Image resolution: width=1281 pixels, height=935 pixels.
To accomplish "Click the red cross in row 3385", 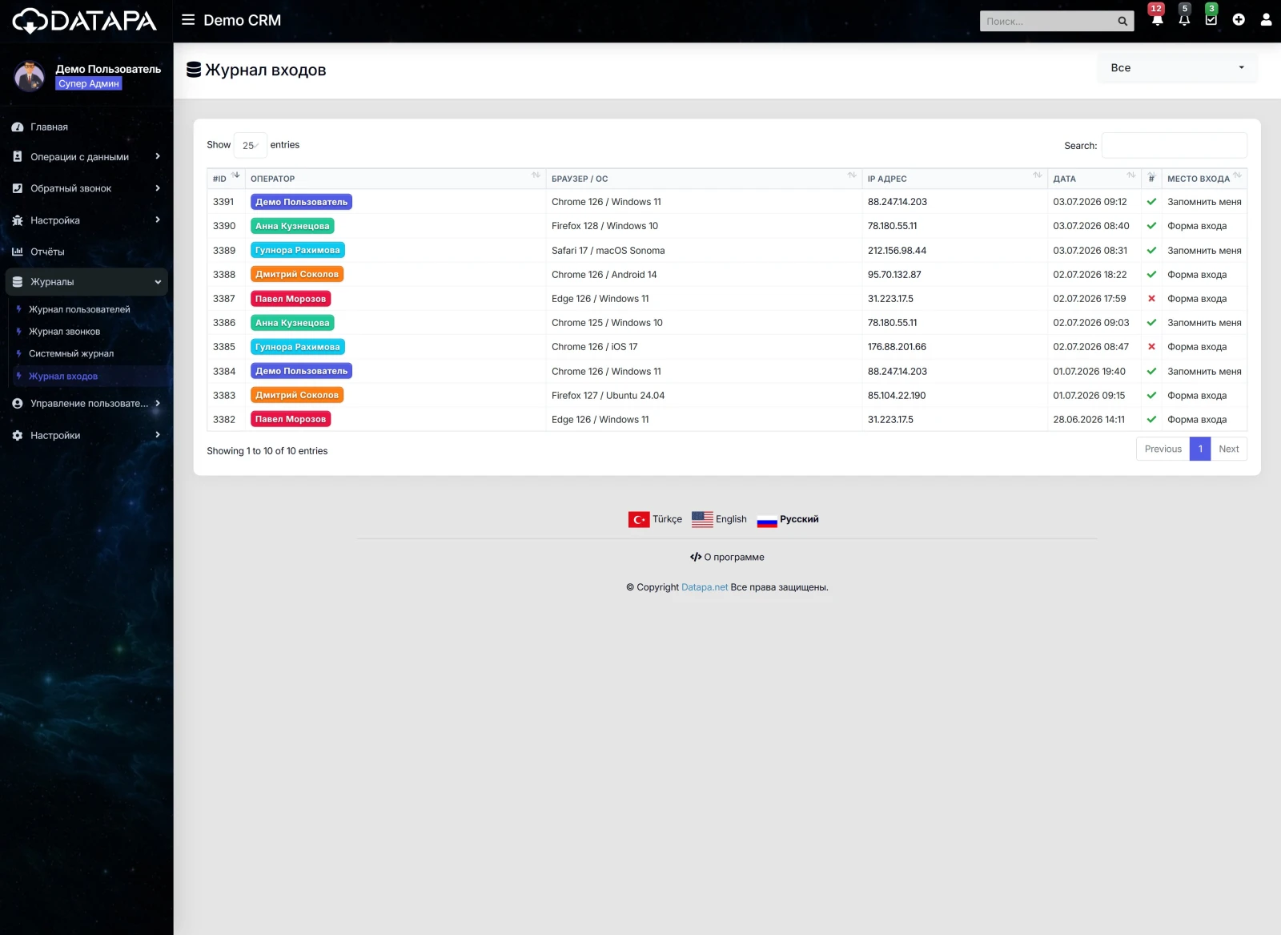I will (1151, 347).
